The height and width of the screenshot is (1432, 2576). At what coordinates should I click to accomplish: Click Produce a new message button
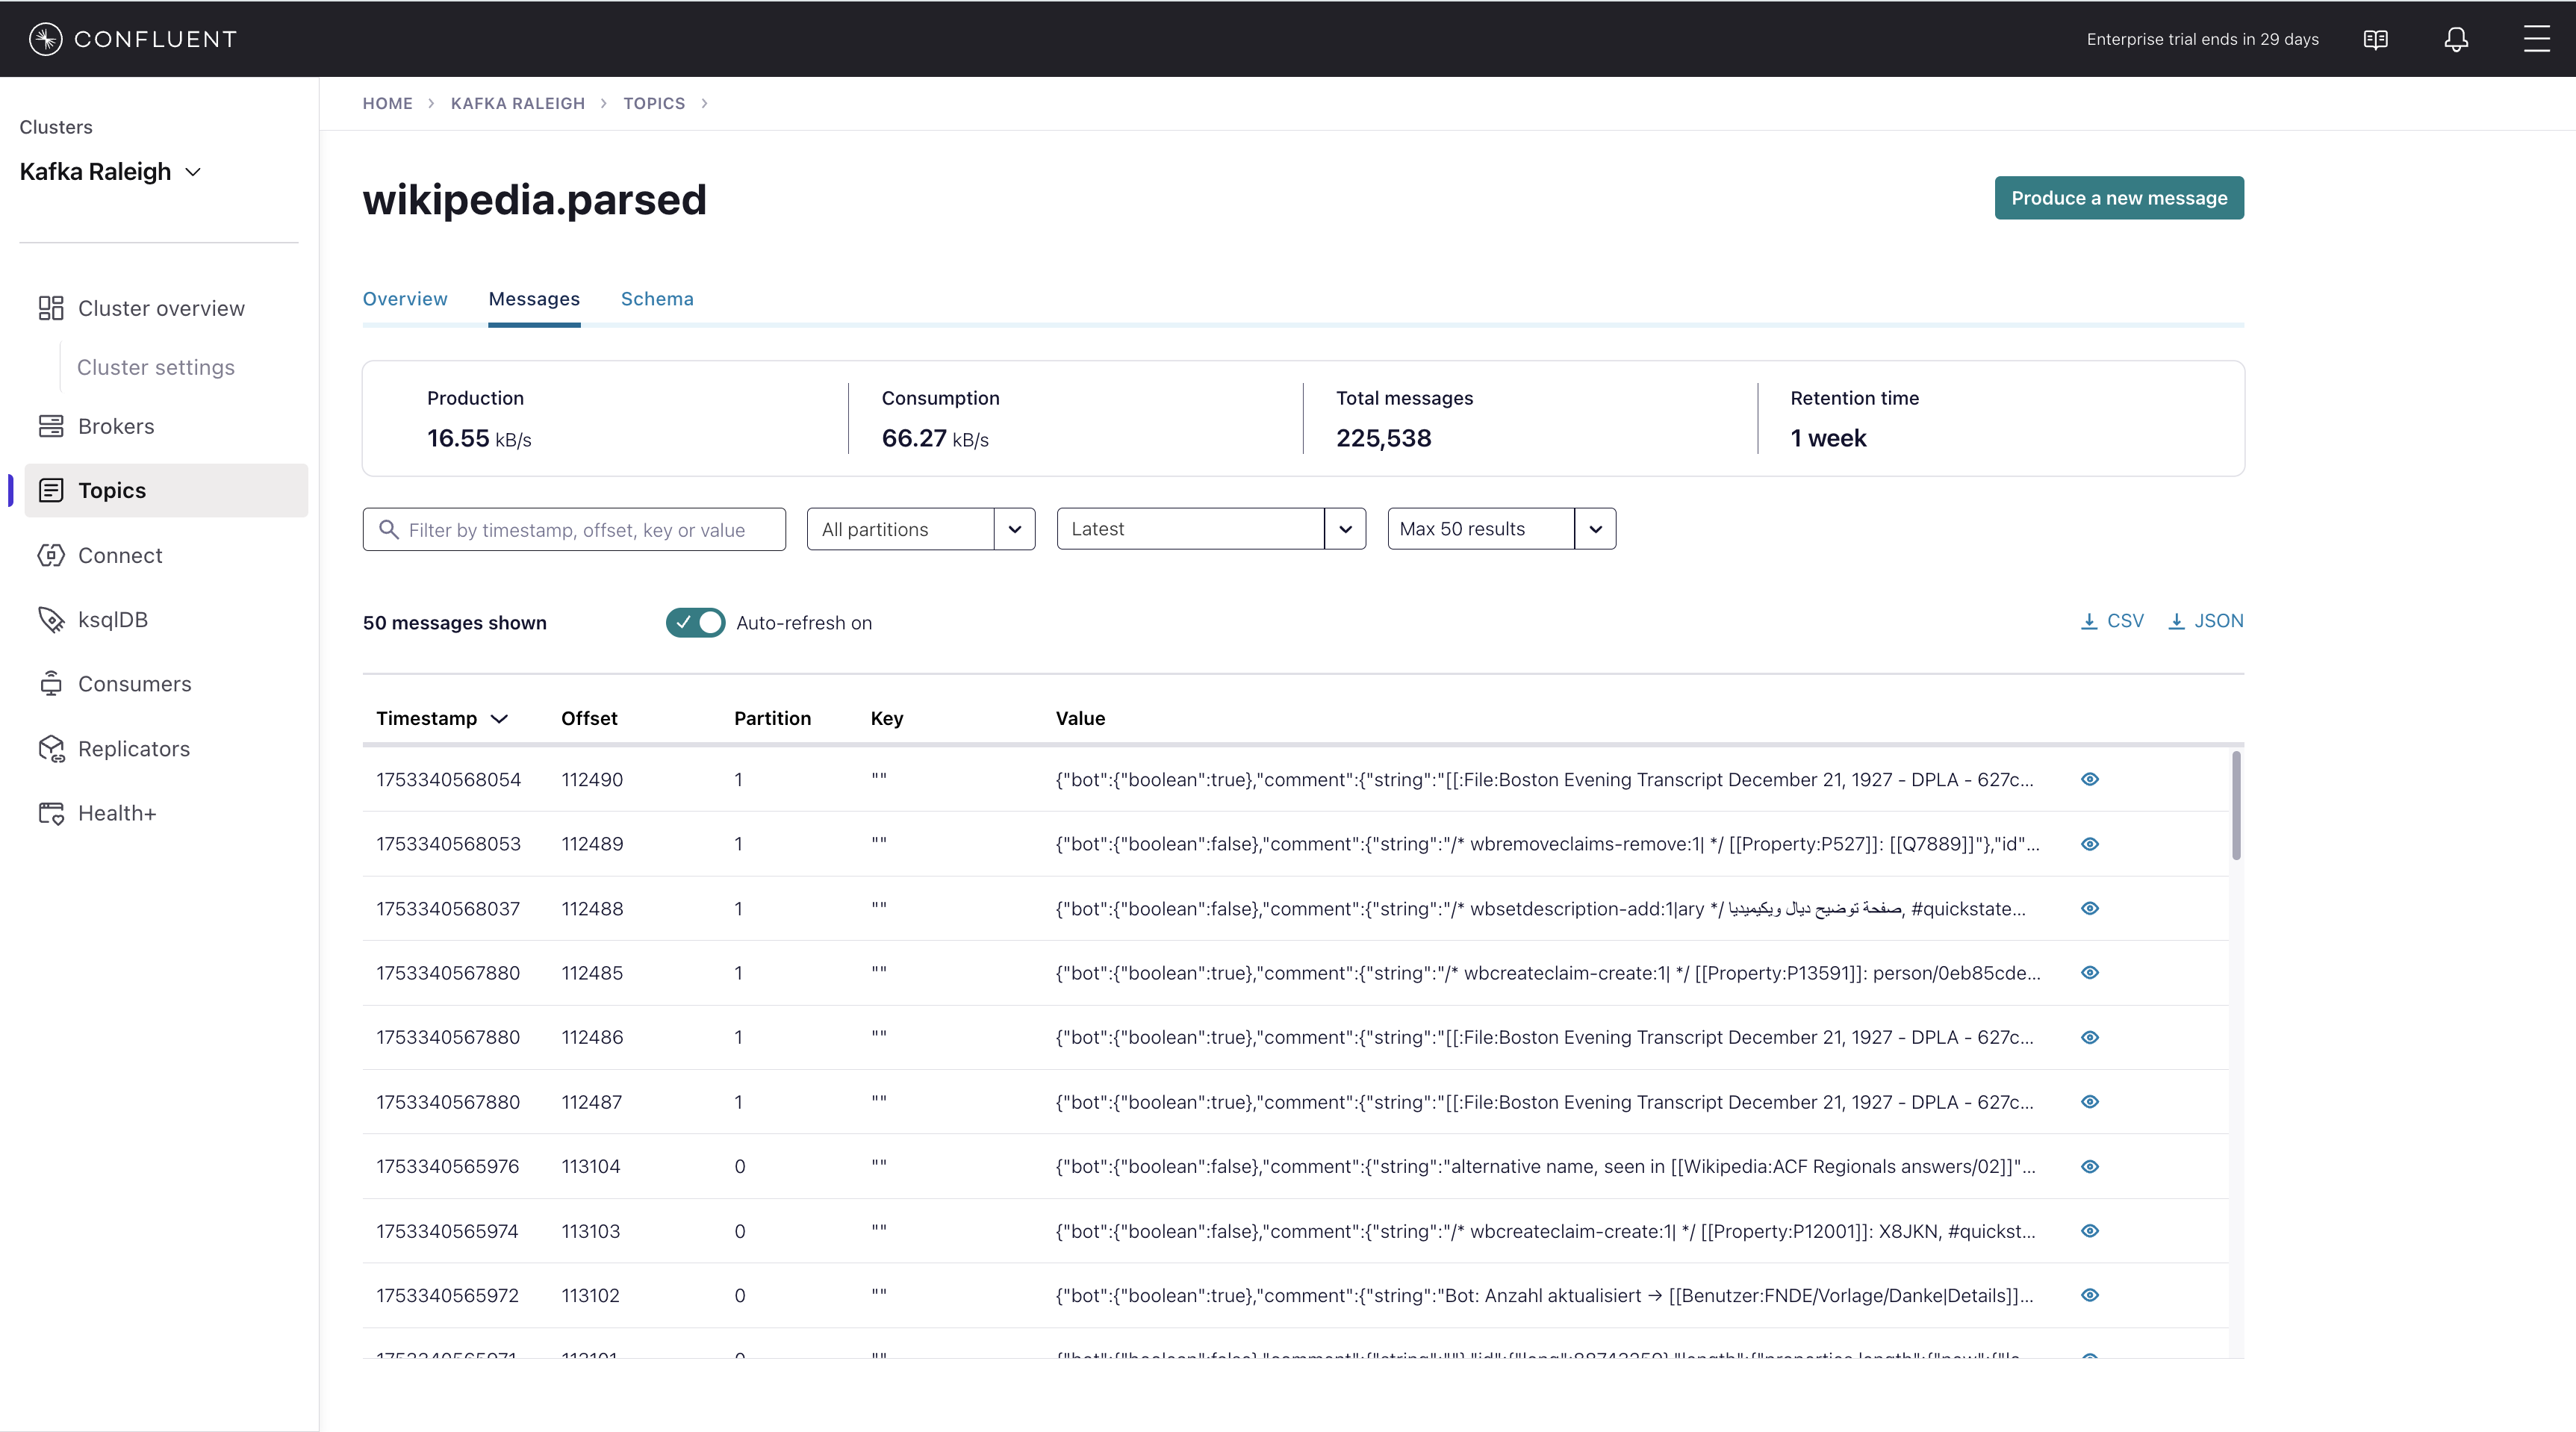click(x=2118, y=198)
